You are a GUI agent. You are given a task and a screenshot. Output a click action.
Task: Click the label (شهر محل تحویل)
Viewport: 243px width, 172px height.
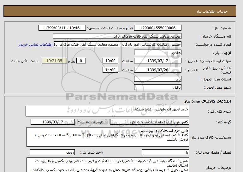pos(217,87)
